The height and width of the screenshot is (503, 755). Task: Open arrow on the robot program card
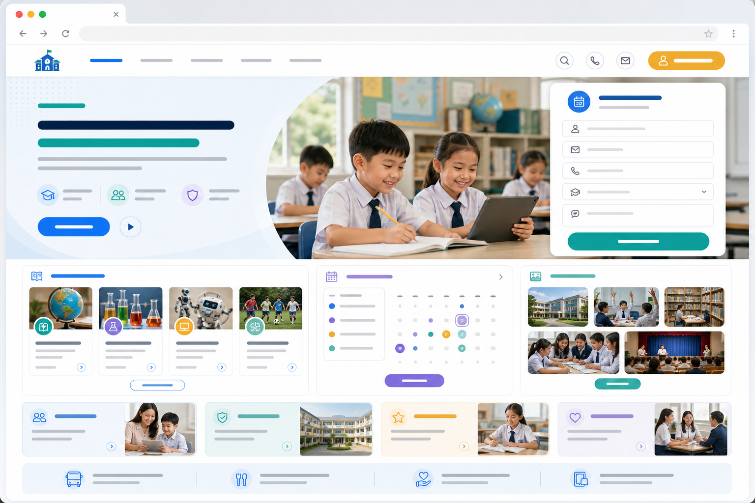click(222, 367)
